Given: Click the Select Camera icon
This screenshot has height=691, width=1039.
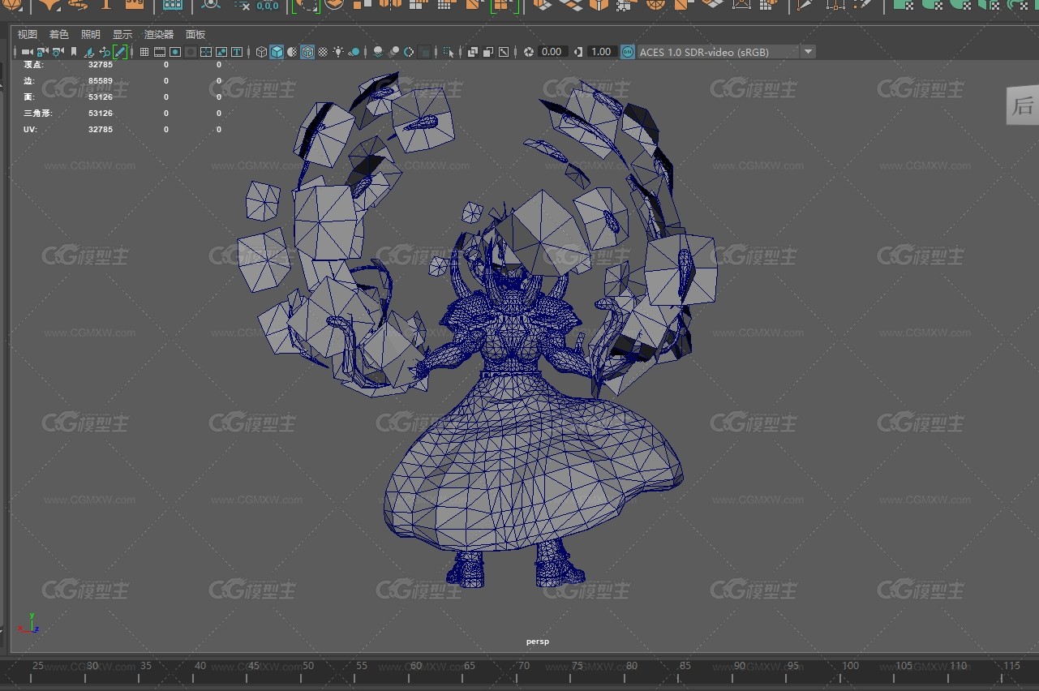Looking at the screenshot, I should [x=27, y=52].
